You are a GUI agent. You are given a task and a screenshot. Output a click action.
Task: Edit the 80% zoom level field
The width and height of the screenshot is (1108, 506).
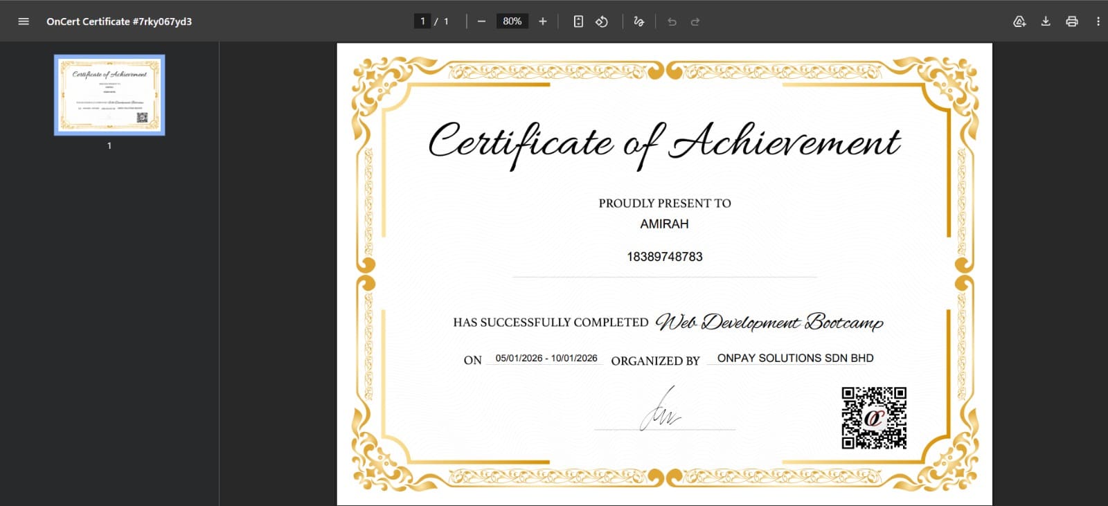(512, 21)
